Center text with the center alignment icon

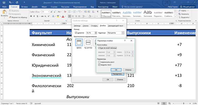point(73,16)
